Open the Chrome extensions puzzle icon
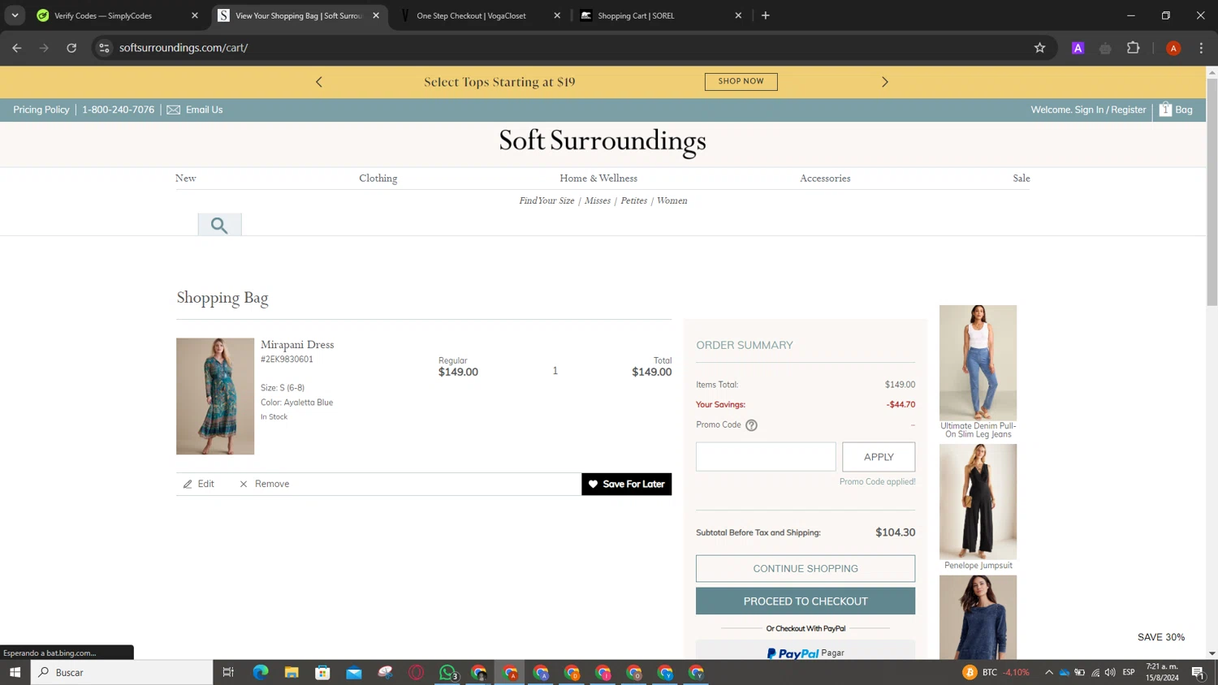 1134,48
